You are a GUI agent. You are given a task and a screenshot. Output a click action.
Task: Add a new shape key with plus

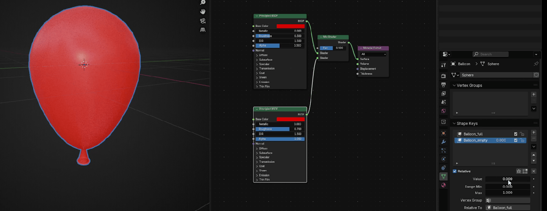534,132
